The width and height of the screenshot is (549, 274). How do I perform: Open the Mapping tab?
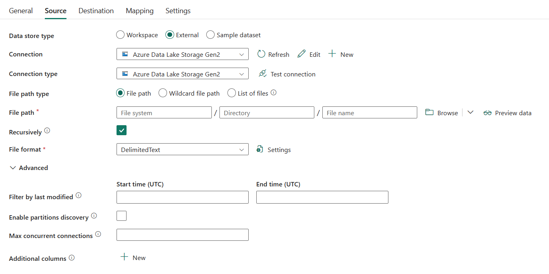click(x=139, y=11)
